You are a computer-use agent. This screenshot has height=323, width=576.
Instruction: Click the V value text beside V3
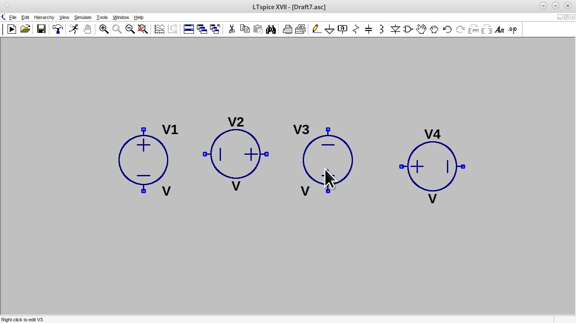305,191
